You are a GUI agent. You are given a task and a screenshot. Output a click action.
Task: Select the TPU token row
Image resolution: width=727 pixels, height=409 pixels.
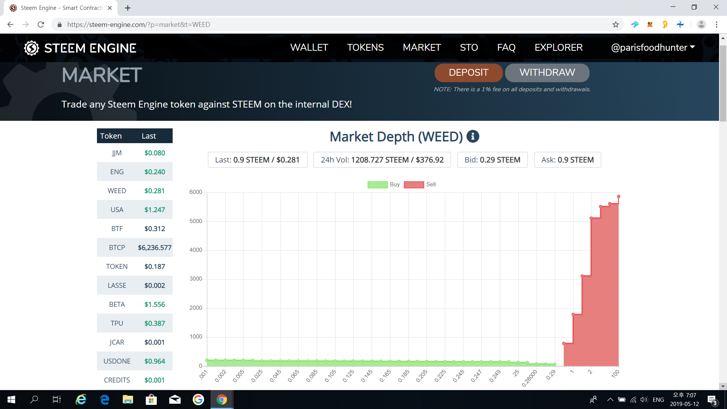(x=135, y=323)
